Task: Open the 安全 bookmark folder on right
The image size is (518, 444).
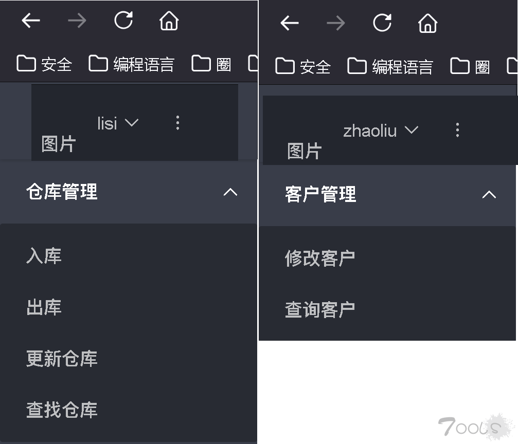Action: 303,67
